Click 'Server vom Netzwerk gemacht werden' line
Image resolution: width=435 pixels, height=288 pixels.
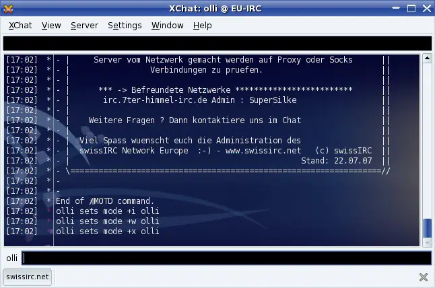pos(223,60)
